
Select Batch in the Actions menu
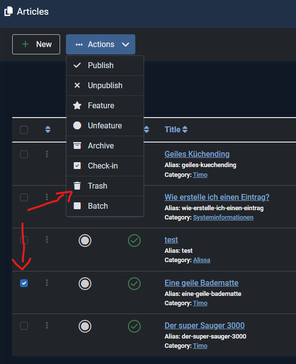point(98,206)
